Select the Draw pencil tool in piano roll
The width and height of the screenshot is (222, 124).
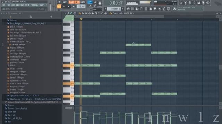pyautogui.click(x=80, y=13)
